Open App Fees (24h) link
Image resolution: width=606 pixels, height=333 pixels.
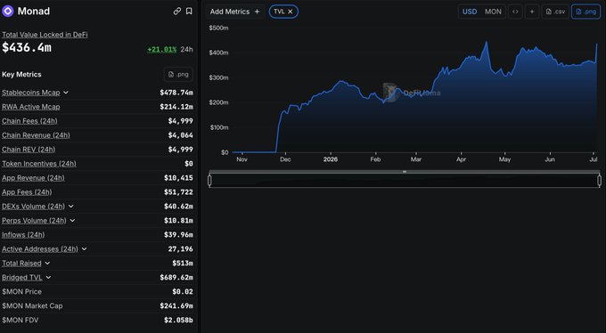[27, 192]
